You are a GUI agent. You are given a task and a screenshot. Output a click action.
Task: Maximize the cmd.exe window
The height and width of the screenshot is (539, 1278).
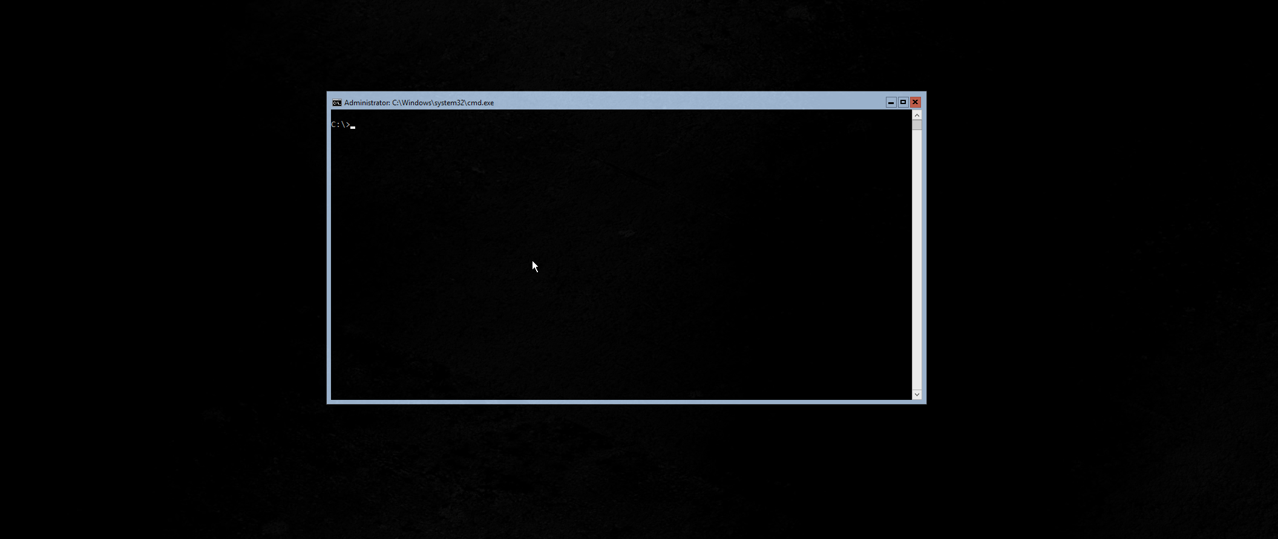pos(903,102)
